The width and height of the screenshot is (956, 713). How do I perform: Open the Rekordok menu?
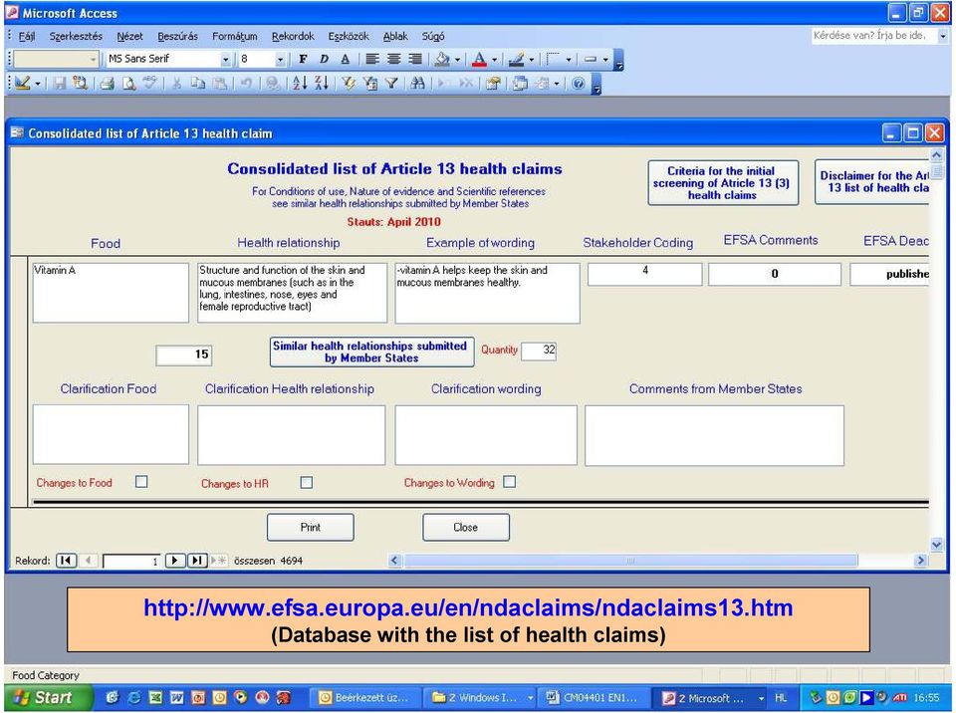coord(293,36)
